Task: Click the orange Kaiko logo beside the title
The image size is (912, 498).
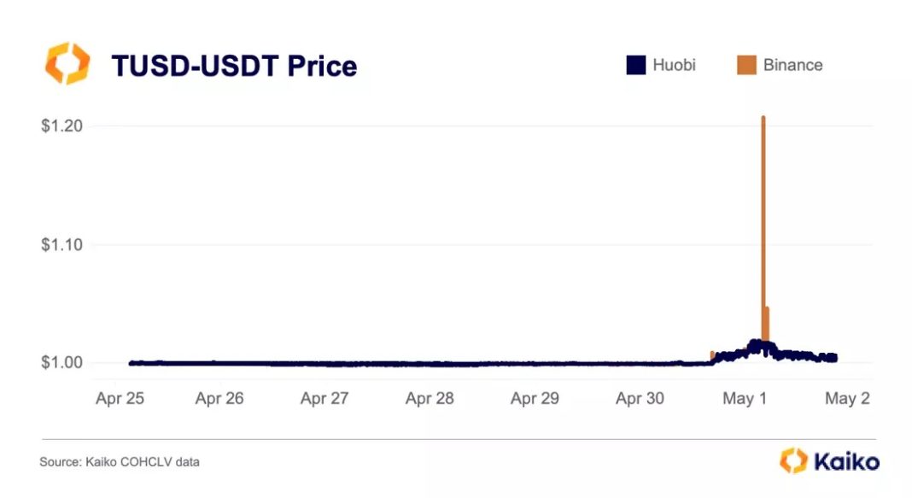Action: pos(67,63)
